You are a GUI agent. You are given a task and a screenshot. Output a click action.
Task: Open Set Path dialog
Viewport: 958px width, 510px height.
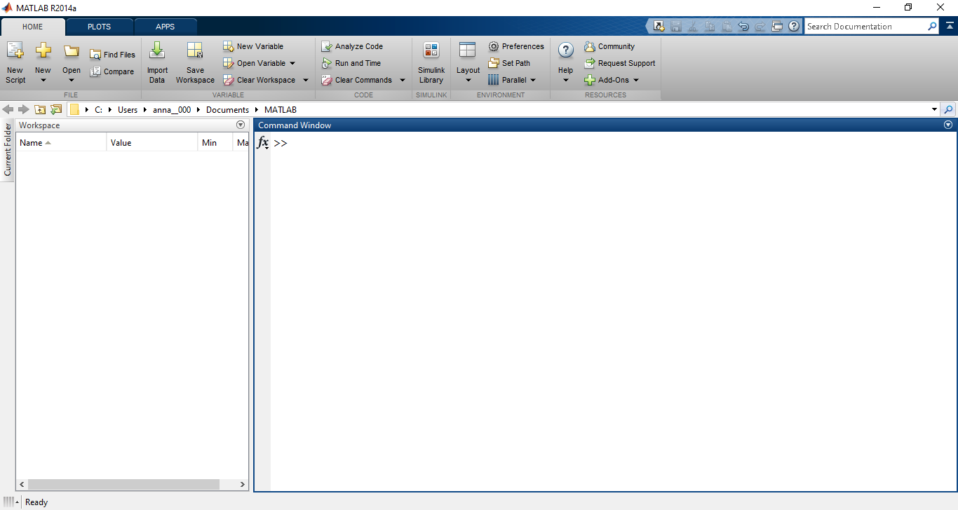[x=509, y=63]
